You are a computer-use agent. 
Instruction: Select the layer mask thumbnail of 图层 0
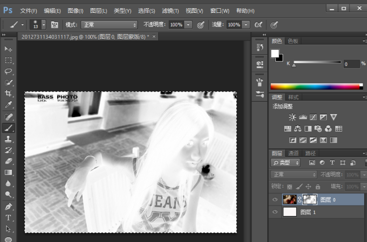(309, 199)
